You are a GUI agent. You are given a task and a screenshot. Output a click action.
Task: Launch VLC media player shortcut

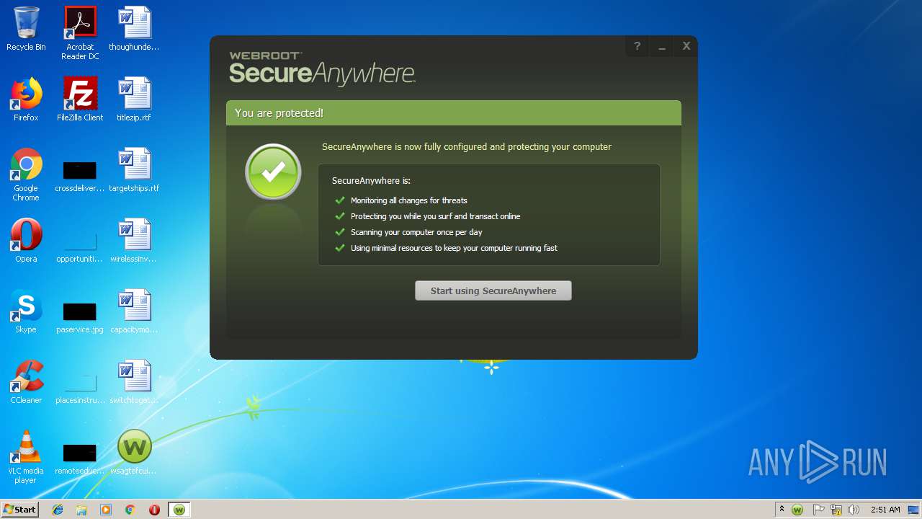coord(26,457)
